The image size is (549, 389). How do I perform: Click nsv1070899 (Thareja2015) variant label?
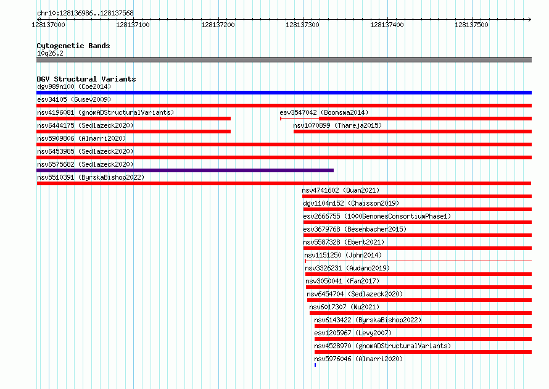point(337,125)
